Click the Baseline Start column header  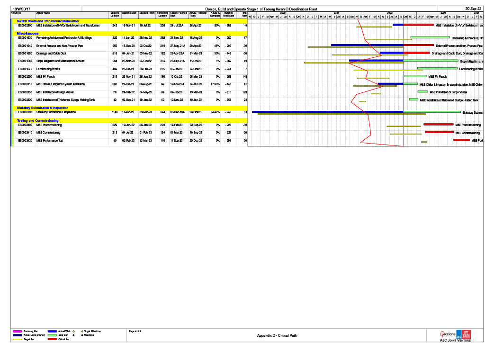coord(129,13)
